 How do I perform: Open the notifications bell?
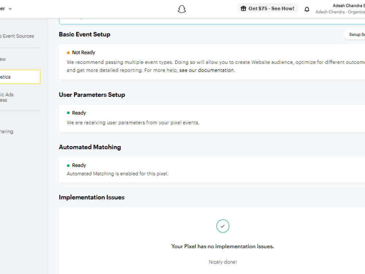tap(307, 9)
